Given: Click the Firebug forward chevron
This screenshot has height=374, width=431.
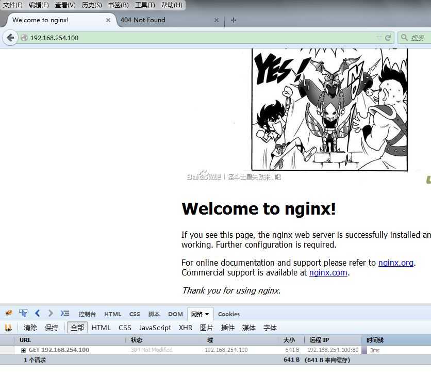Looking at the screenshot, I should pos(51,313).
